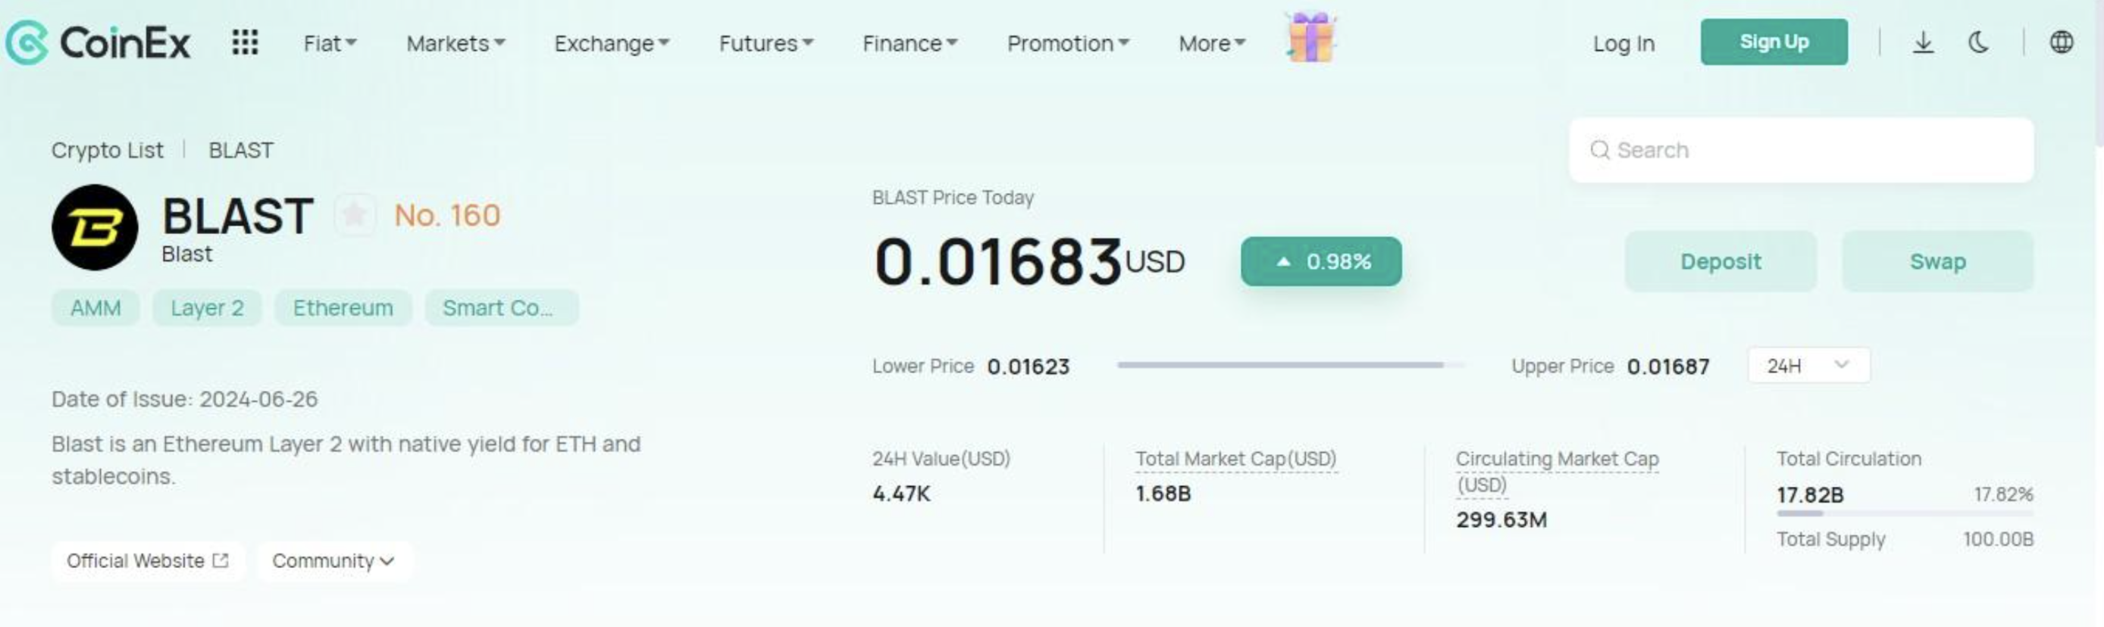Click the BLAST coin logo
This screenshot has height=627, width=2104.
click(x=95, y=227)
